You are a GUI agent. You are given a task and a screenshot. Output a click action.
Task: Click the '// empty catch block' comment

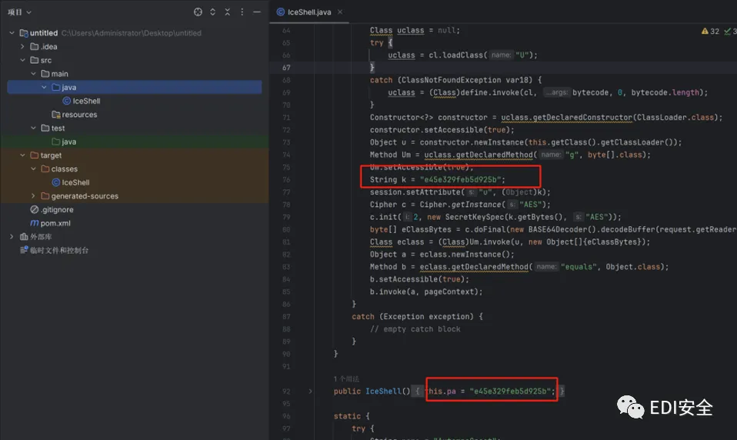point(415,329)
